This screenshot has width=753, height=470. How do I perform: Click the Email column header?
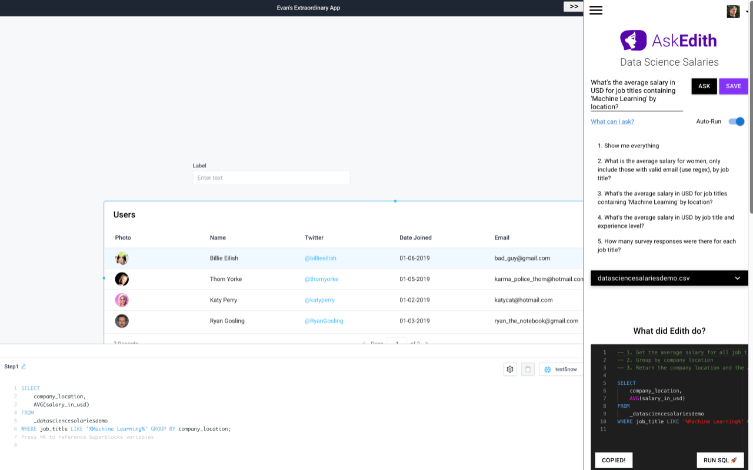[502, 237]
